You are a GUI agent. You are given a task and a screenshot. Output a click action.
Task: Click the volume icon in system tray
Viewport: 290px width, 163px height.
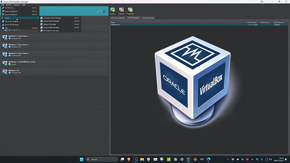[270, 159]
